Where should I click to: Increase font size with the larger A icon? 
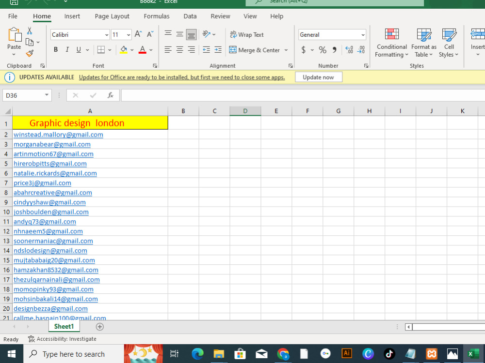tap(138, 34)
